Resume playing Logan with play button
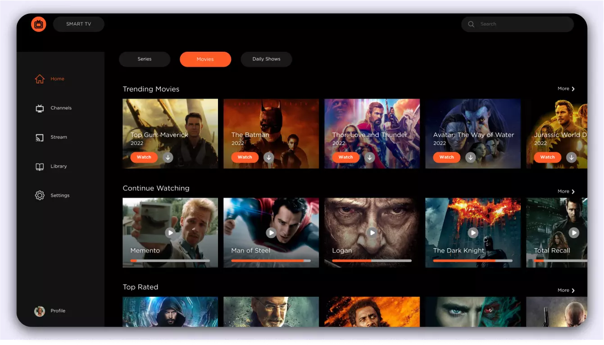The width and height of the screenshot is (604, 345). 372,232
